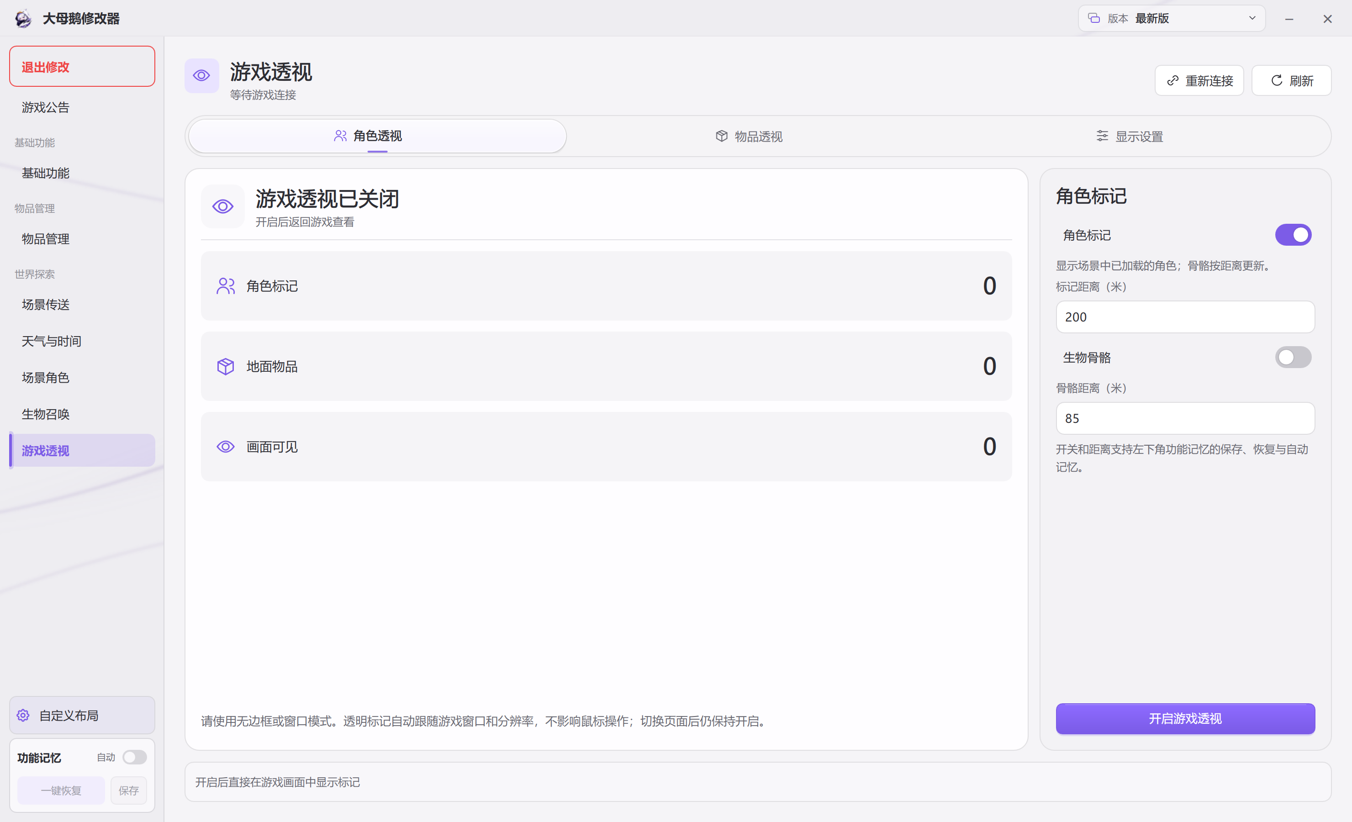This screenshot has height=822, width=1352.
Task: Click the 开启后直接在游戏画面中显示标记 status bar text
Action: tap(278, 782)
